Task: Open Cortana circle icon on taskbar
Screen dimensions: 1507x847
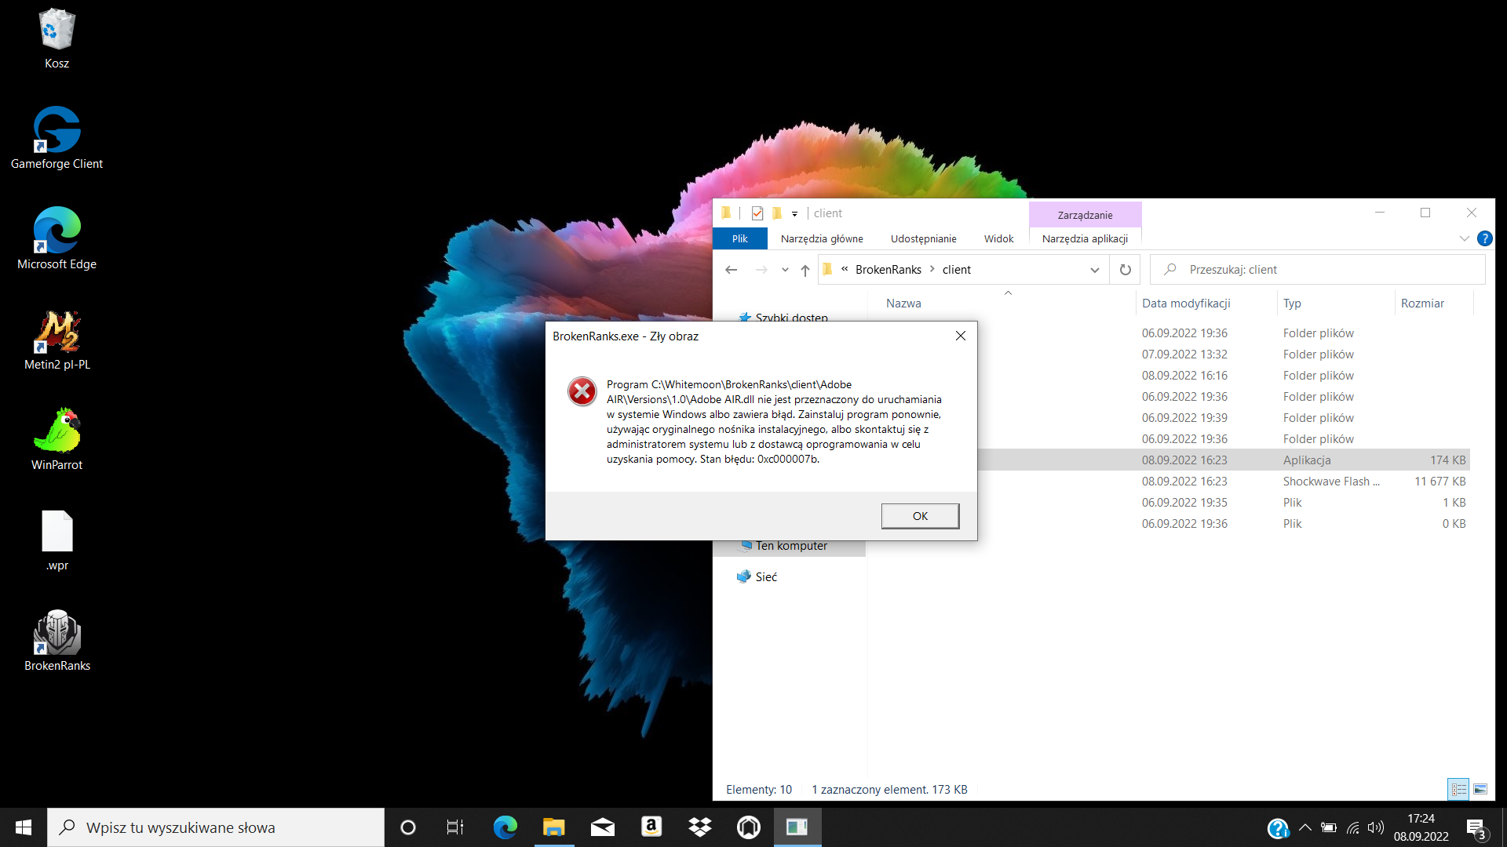Action: pos(407,827)
